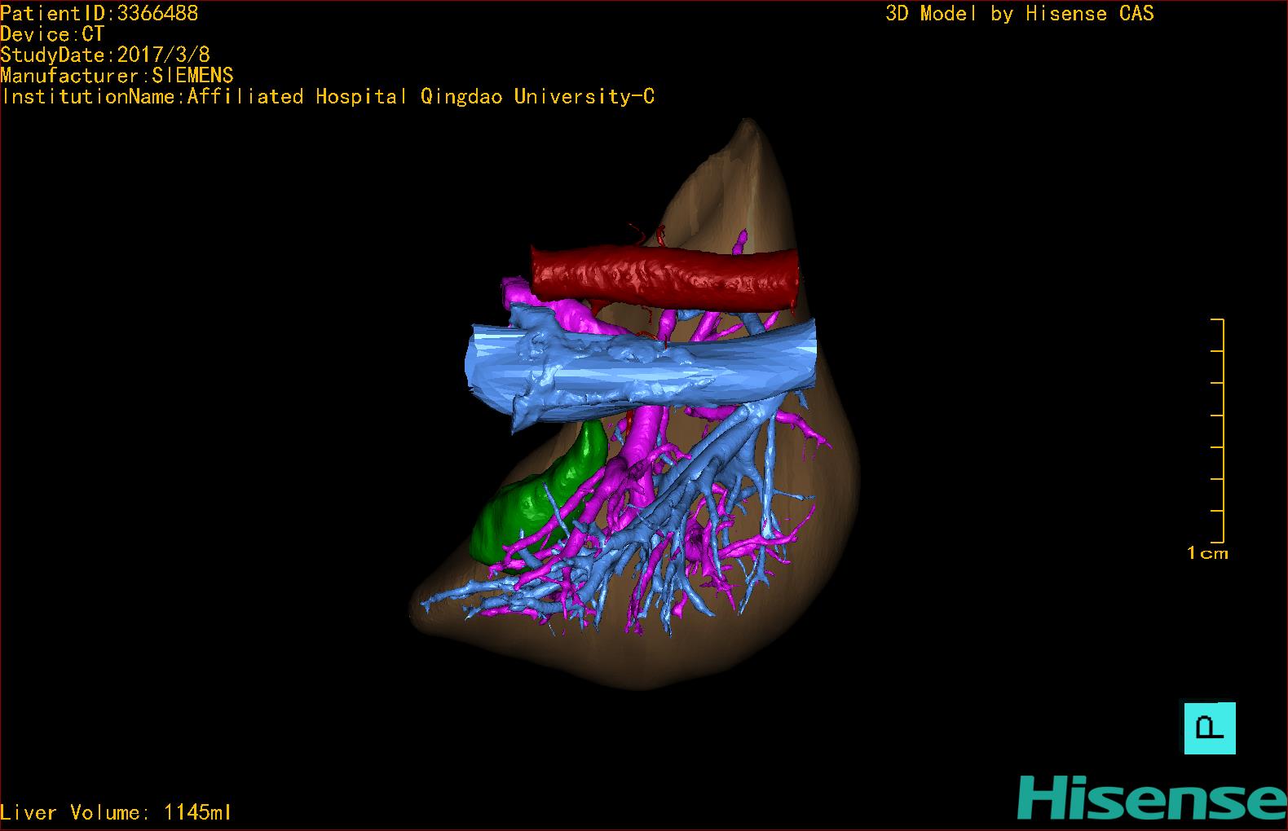Click the "1cm" scale label

click(1207, 553)
